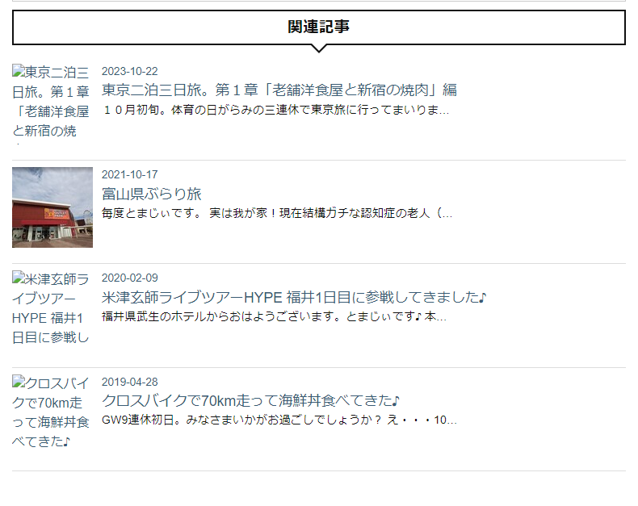Click the broken image icon beside クロスバイクで70km
This screenshot has height=506, width=638.
pyautogui.click(x=19, y=382)
